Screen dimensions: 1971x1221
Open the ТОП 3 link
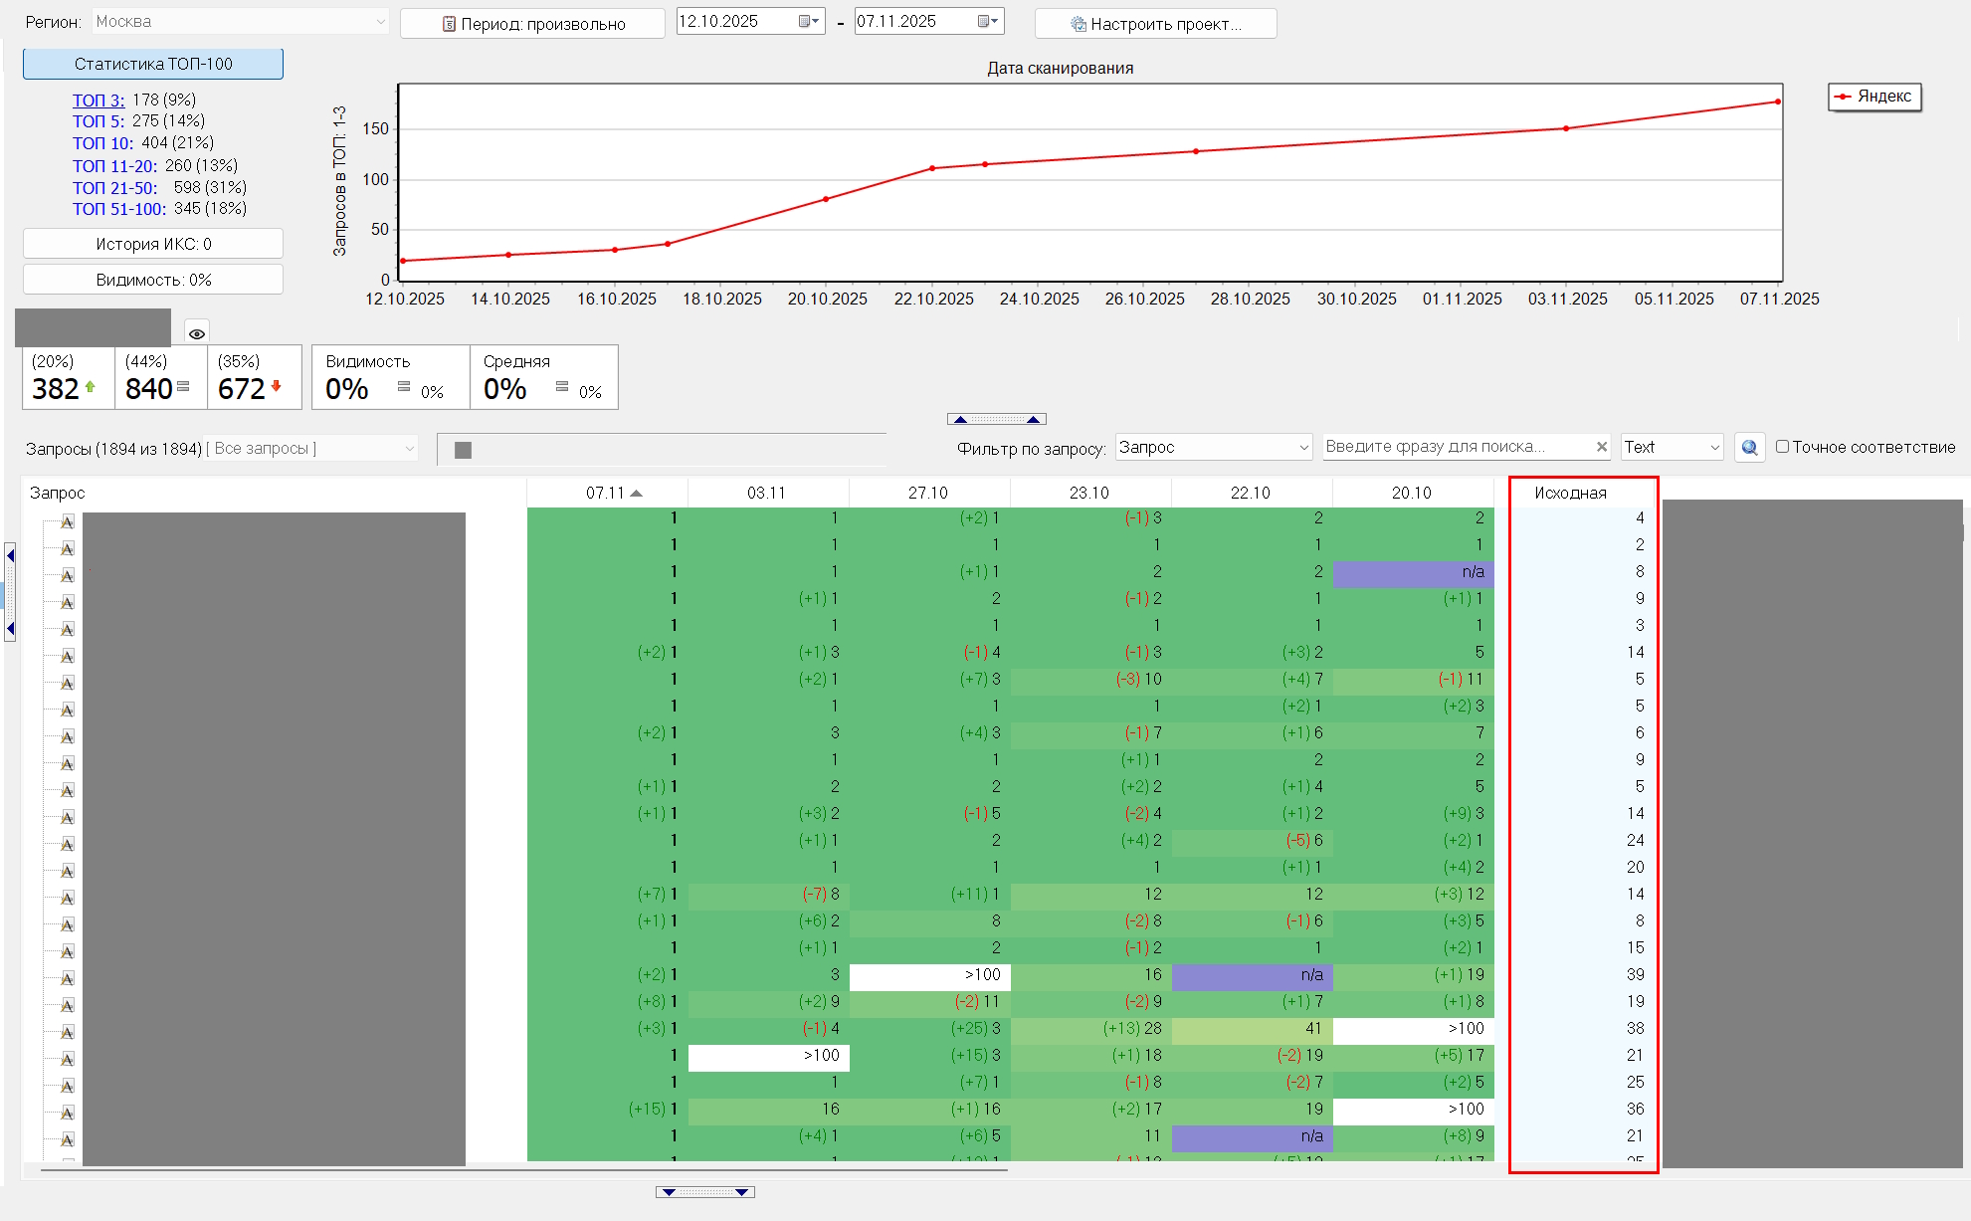[x=98, y=100]
